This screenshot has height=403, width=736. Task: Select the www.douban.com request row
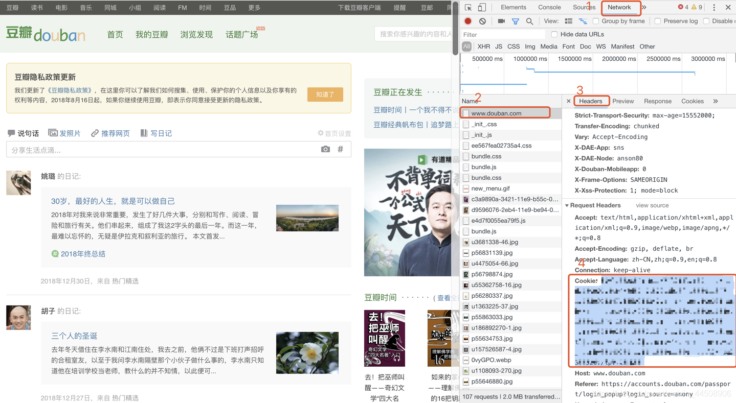click(511, 113)
